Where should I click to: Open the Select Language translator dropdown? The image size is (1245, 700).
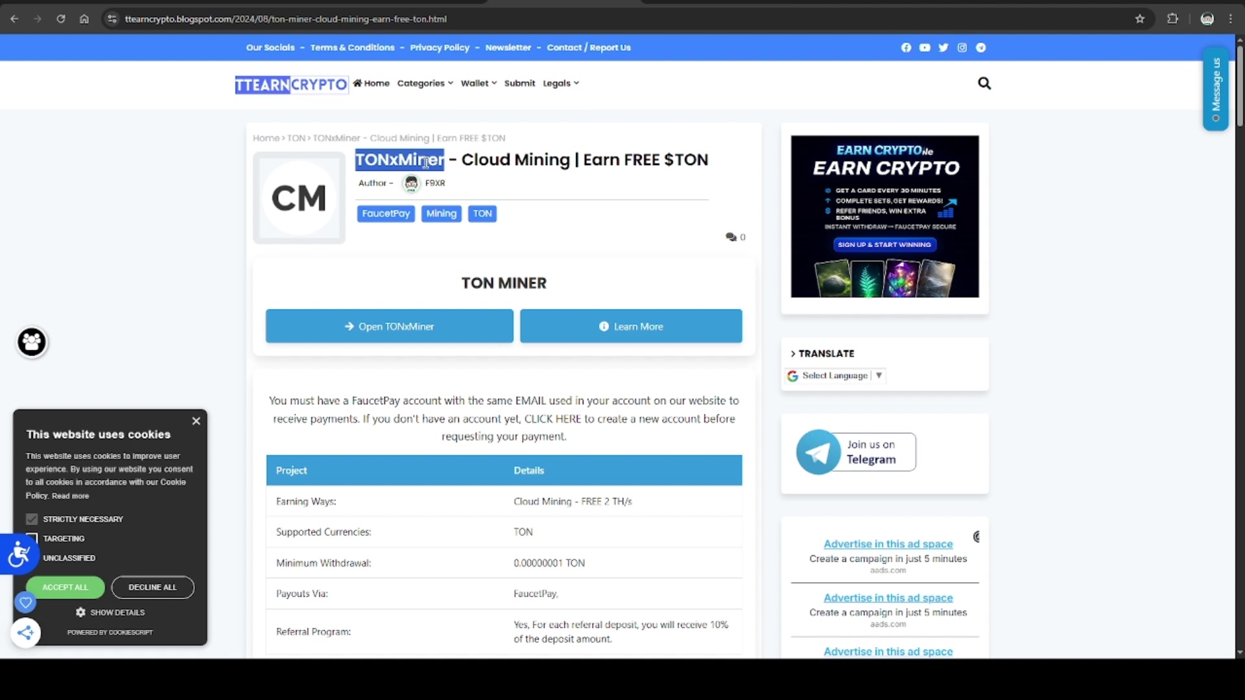coord(835,376)
